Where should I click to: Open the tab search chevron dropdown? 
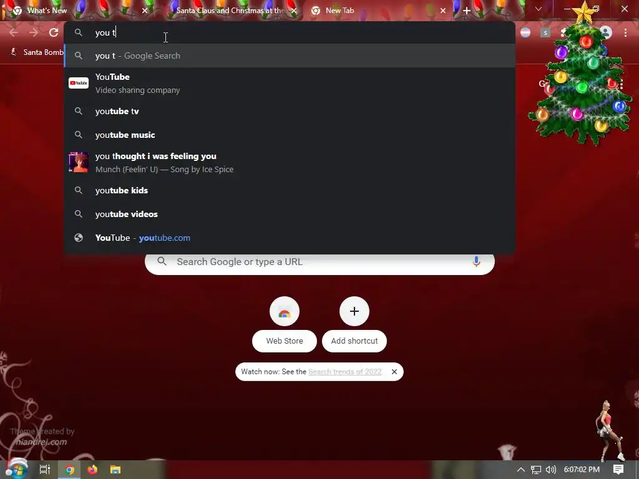point(539,9)
